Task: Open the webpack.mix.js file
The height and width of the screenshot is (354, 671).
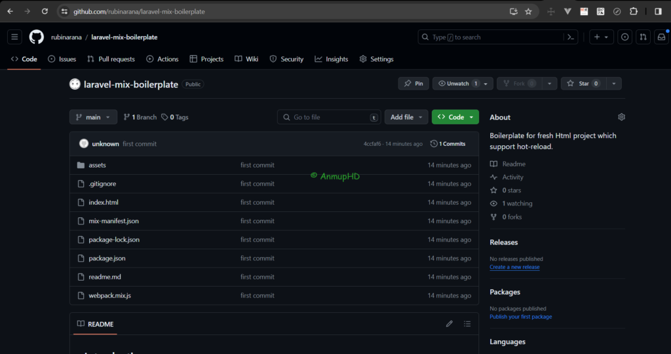Action: coord(109,296)
